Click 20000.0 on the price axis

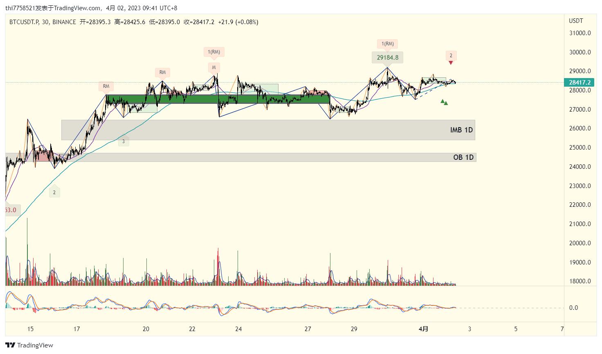[580, 243]
